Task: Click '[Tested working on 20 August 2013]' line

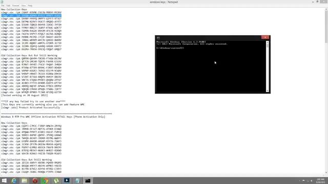Action: point(25,96)
